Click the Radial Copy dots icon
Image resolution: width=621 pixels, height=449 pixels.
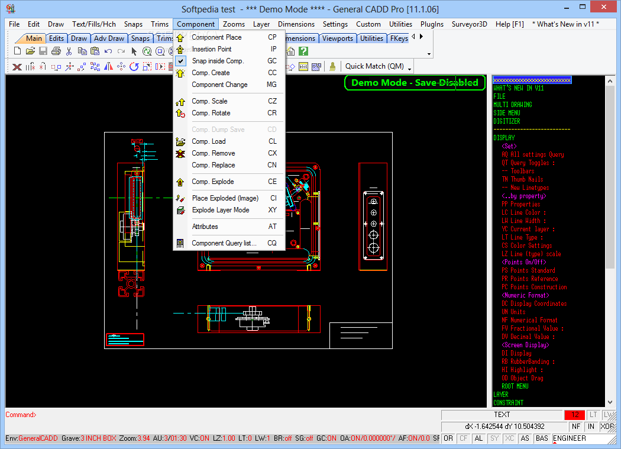121,67
